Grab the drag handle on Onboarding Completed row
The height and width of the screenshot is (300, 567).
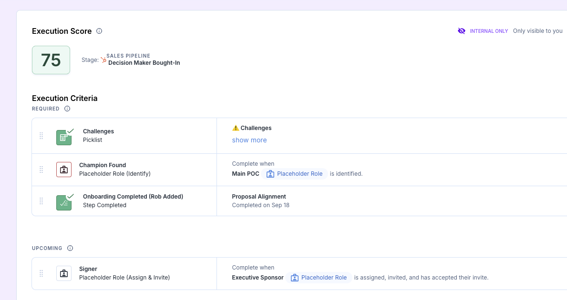pos(41,201)
